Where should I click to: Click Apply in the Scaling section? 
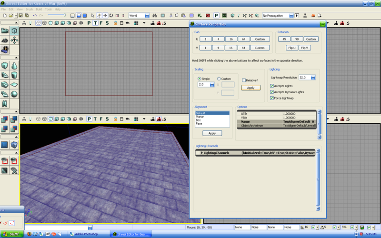click(251, 88)
